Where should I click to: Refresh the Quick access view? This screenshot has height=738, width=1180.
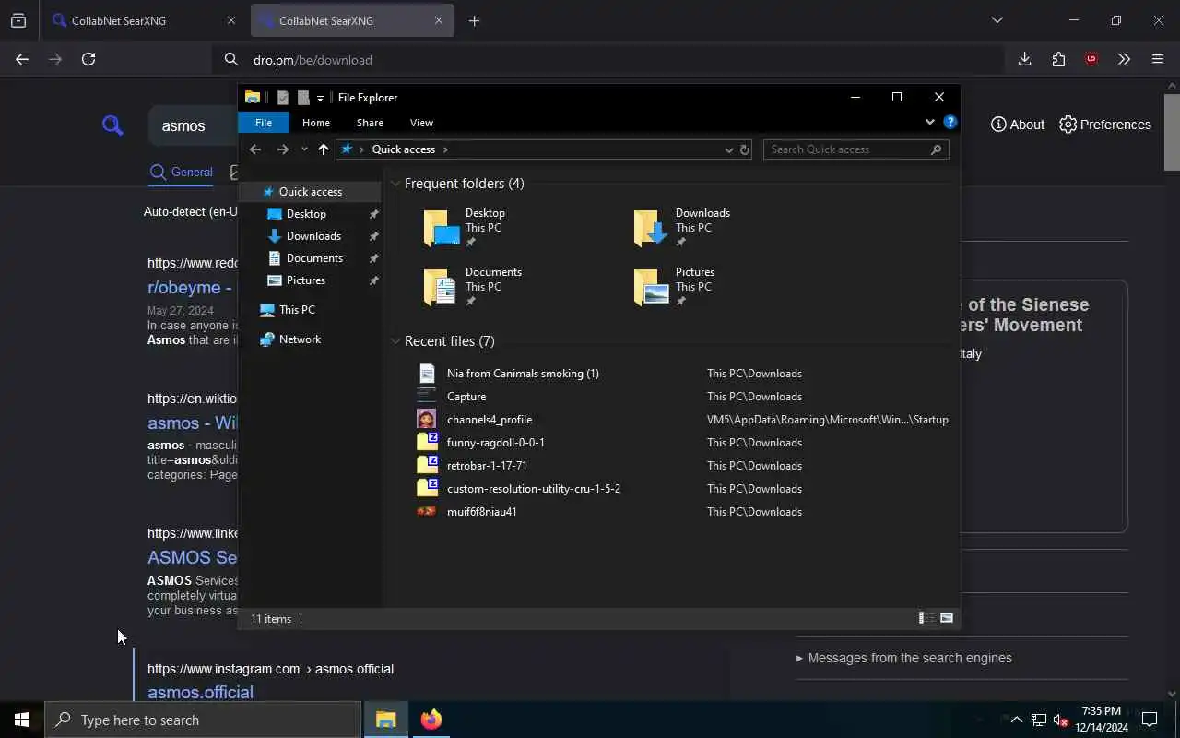click(745, 149)
